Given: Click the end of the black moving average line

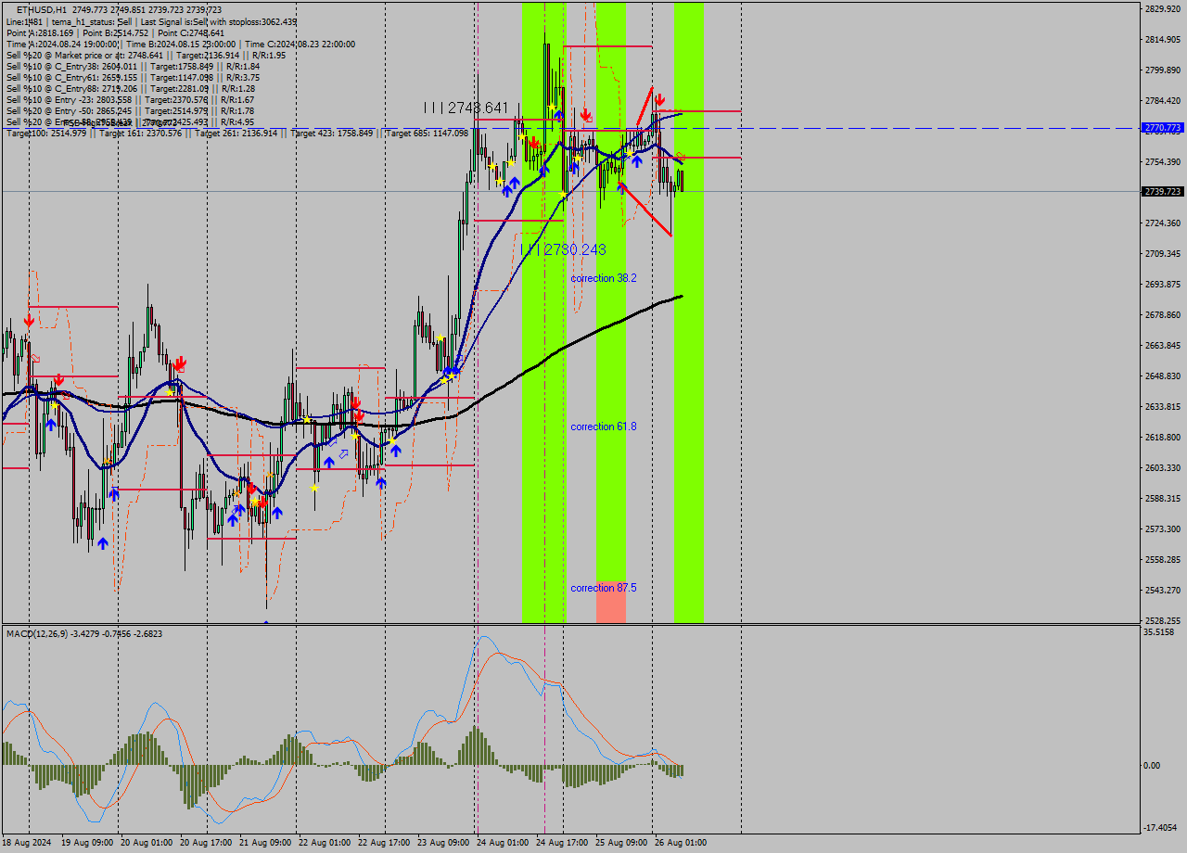Looking at the screenshot, I should click(682, 296).
